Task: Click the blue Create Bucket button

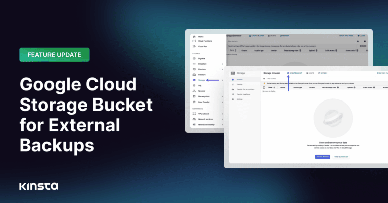Action: click(322, 157)
